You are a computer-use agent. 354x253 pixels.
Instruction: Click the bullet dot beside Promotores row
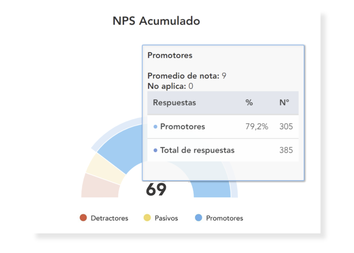155,127
